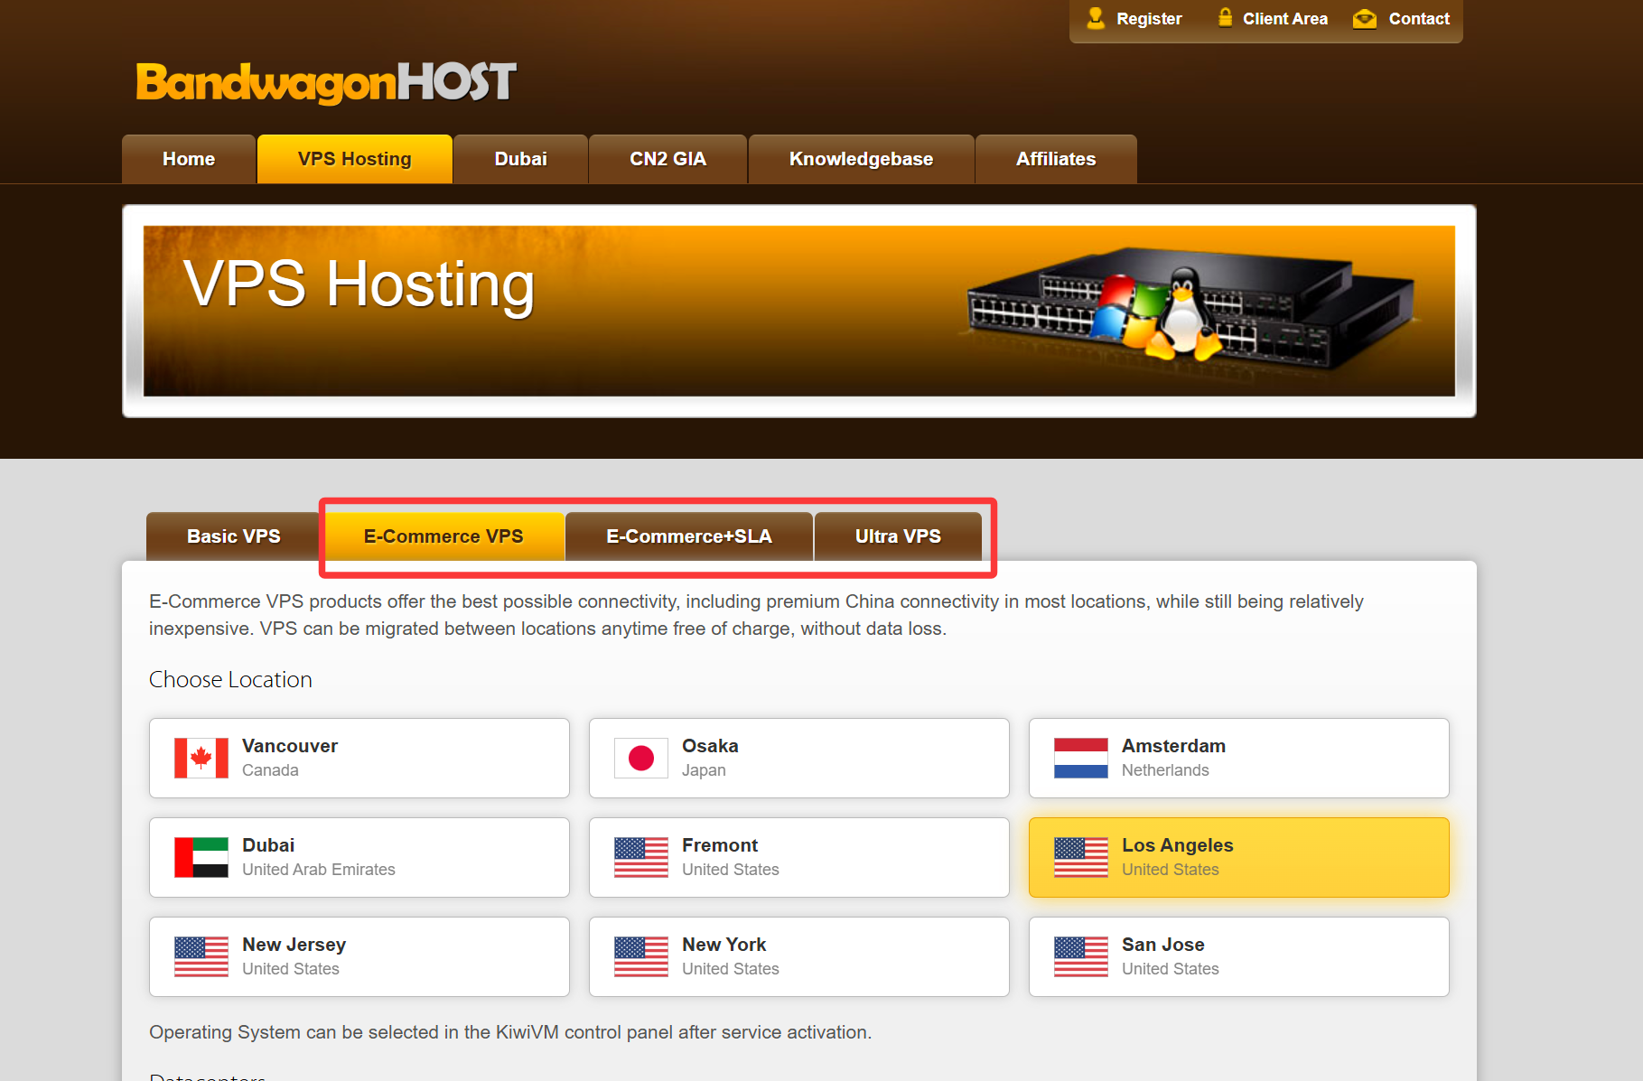Click the Japan flag for Osaka
The height and width of the screenshot is (1081, 1643).
point(640,758)
